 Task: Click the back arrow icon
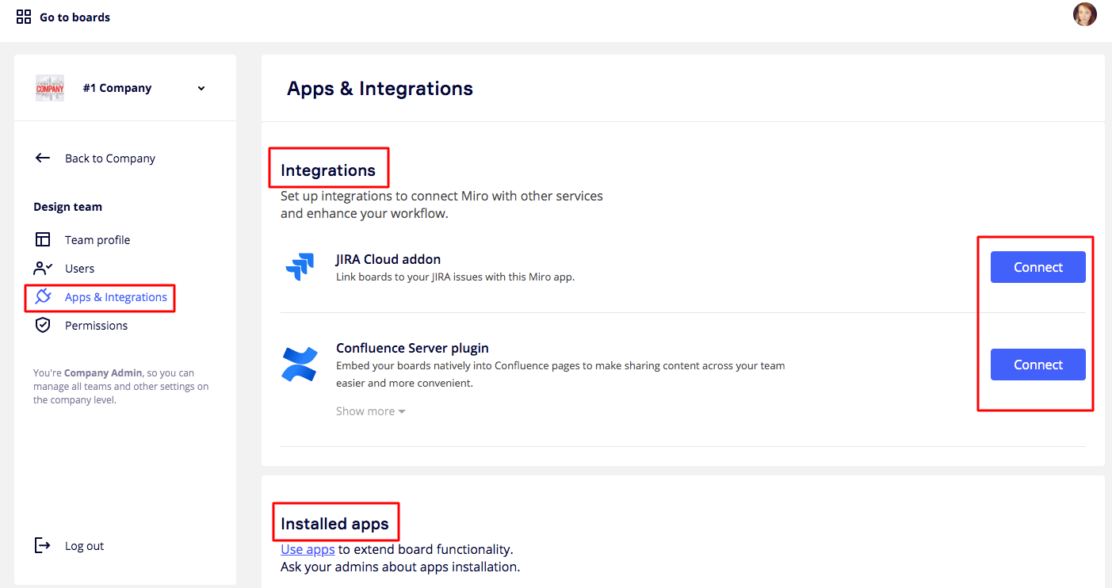pos(43,158)
